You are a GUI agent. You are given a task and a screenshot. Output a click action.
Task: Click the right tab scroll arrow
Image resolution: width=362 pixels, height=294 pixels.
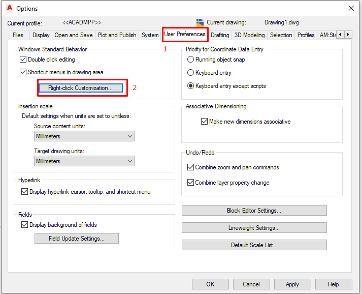click(348, 35)
